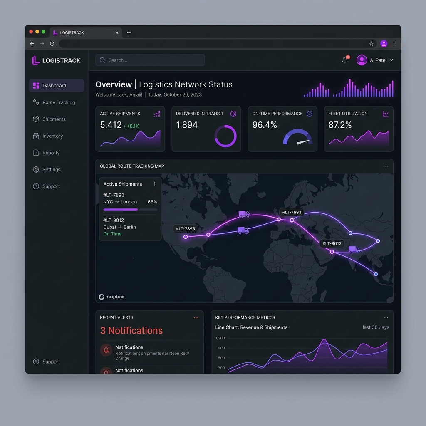
Task: Click the Fleet Utilization chart icon
Action: tap(386, 114)
